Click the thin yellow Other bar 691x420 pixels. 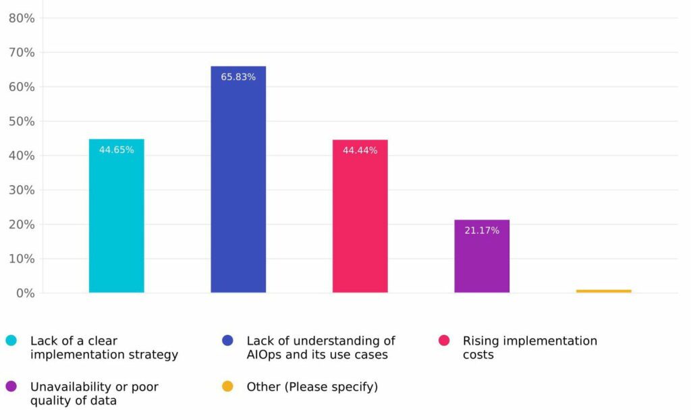tap(604, 291)
